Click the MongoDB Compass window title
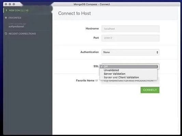This screenshot has width=182, height=136. point(92,4)
